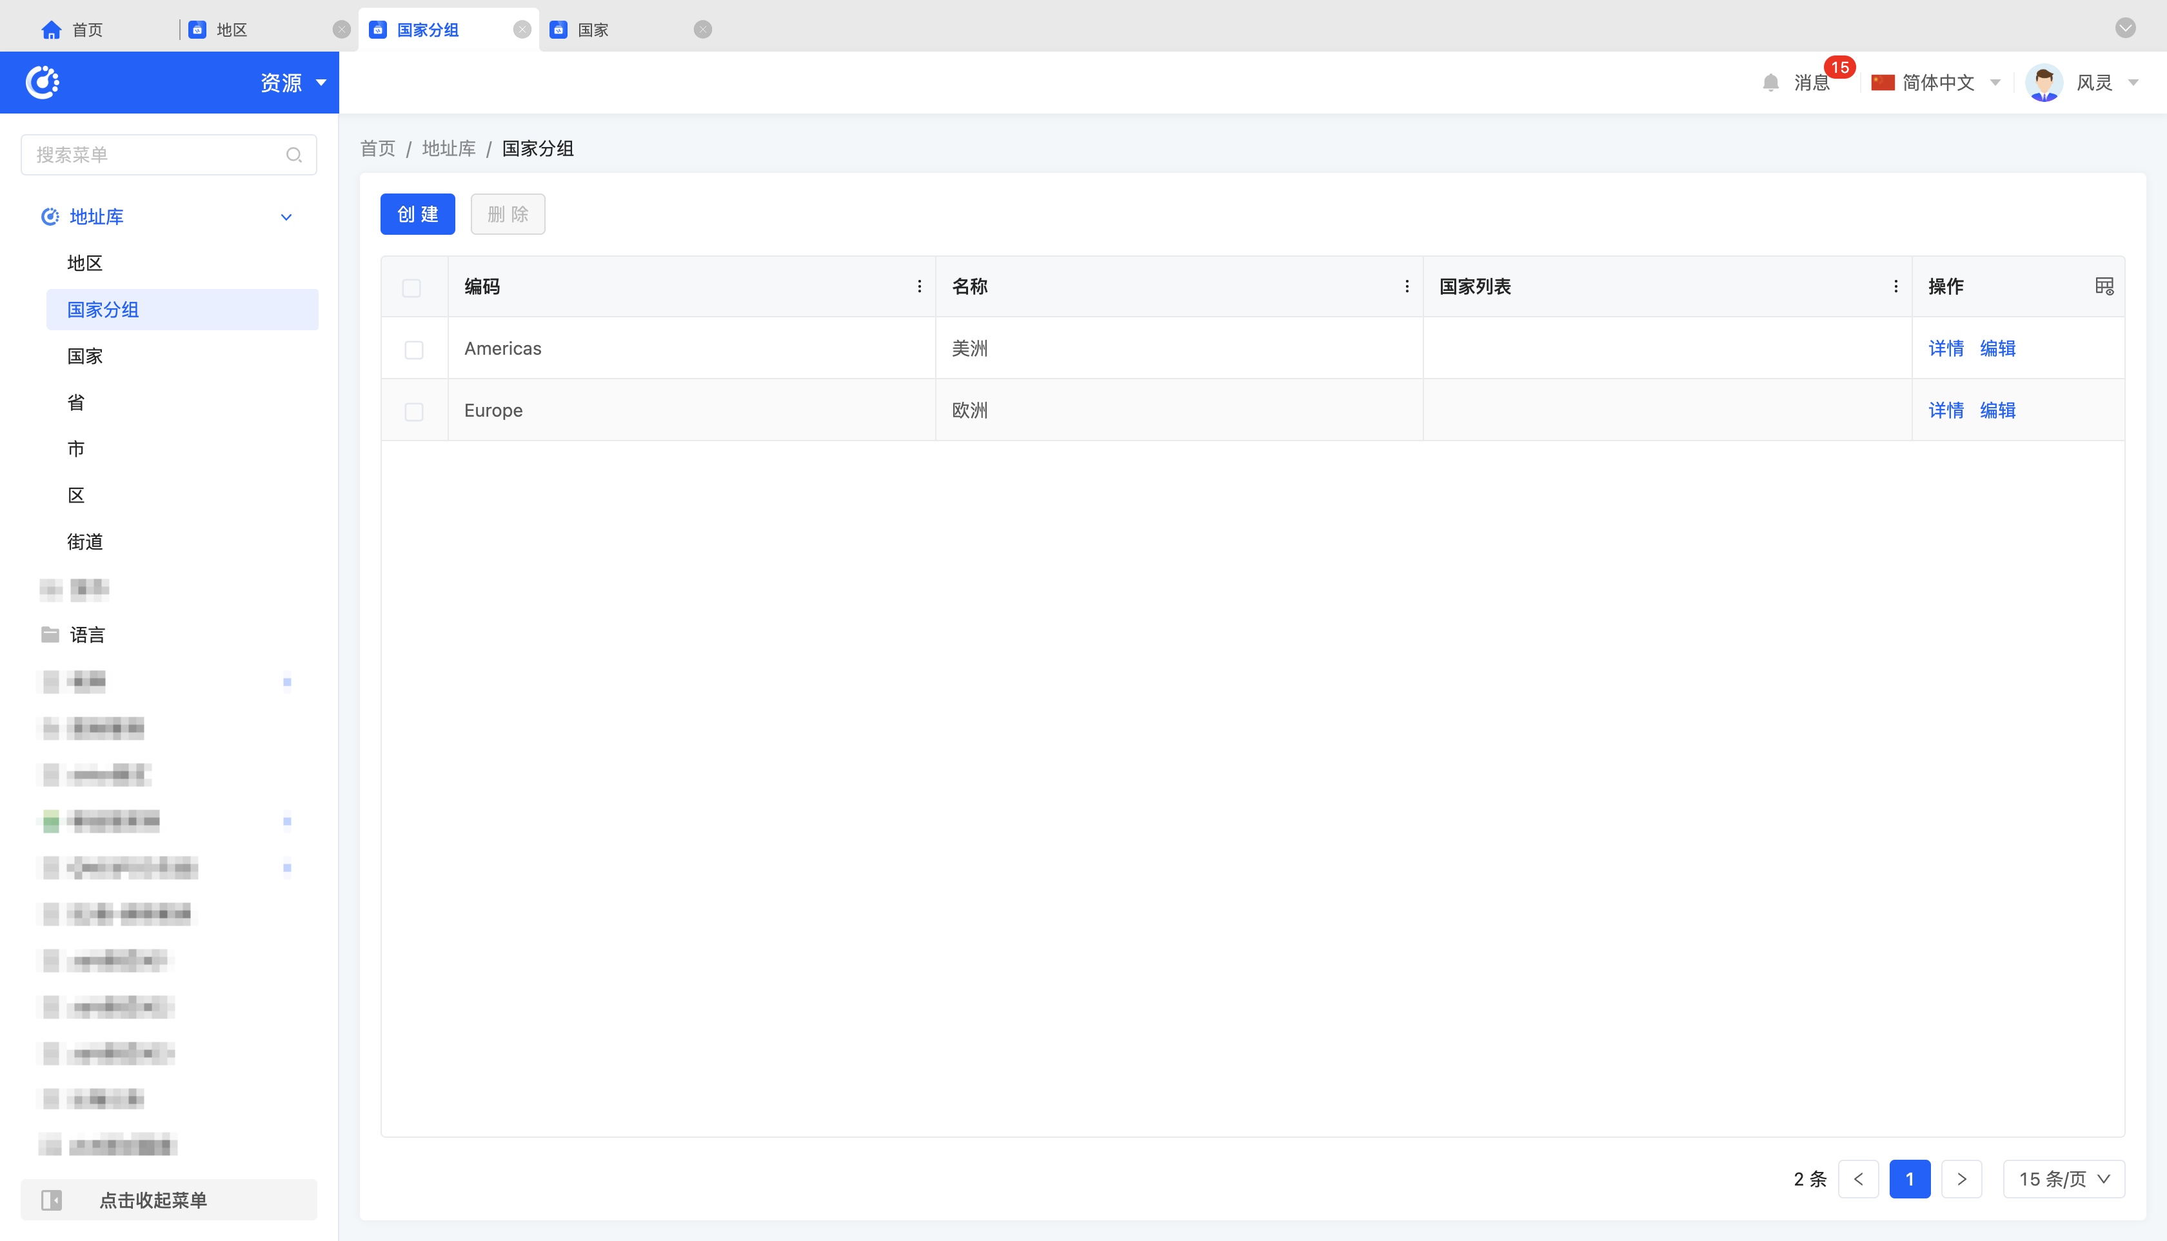Click the notification bell icon

[x=1770, y=83]
